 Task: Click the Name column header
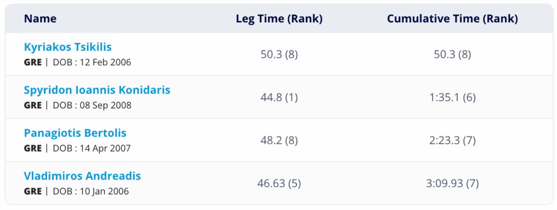tap(40, 19)
